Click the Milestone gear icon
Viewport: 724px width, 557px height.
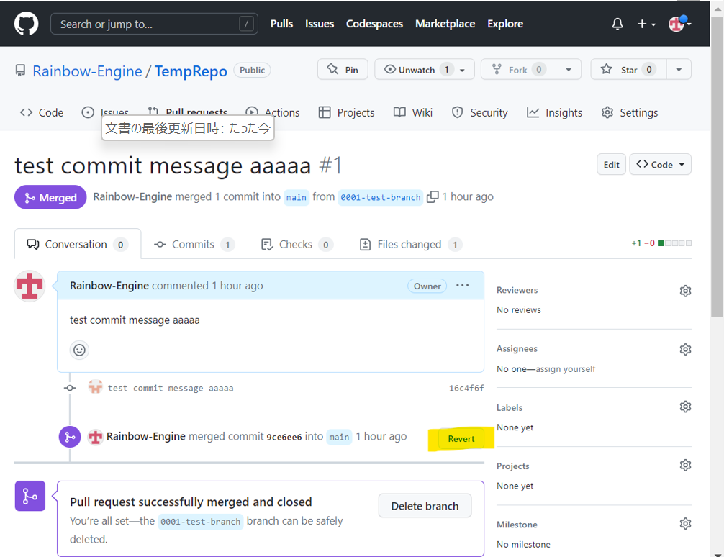click(x=685, y=524)
